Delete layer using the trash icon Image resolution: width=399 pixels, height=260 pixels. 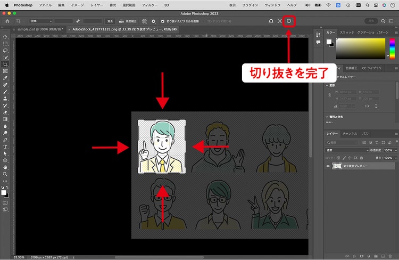click(x=390, y=256)
